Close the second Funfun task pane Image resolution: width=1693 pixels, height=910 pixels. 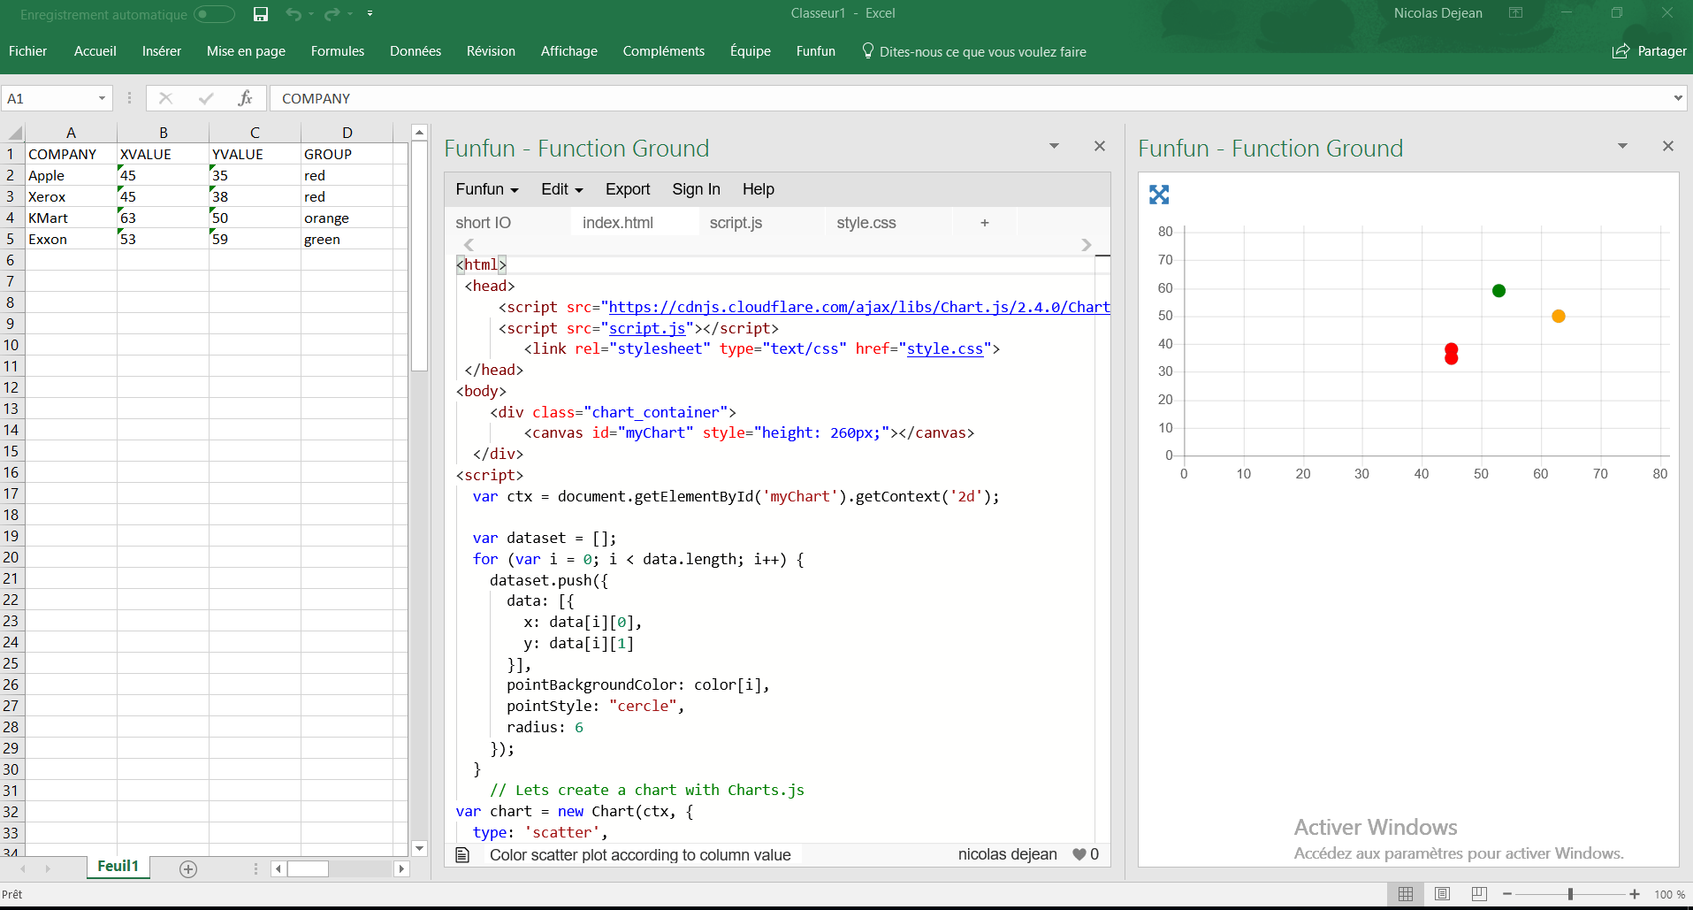[1668, 146]
